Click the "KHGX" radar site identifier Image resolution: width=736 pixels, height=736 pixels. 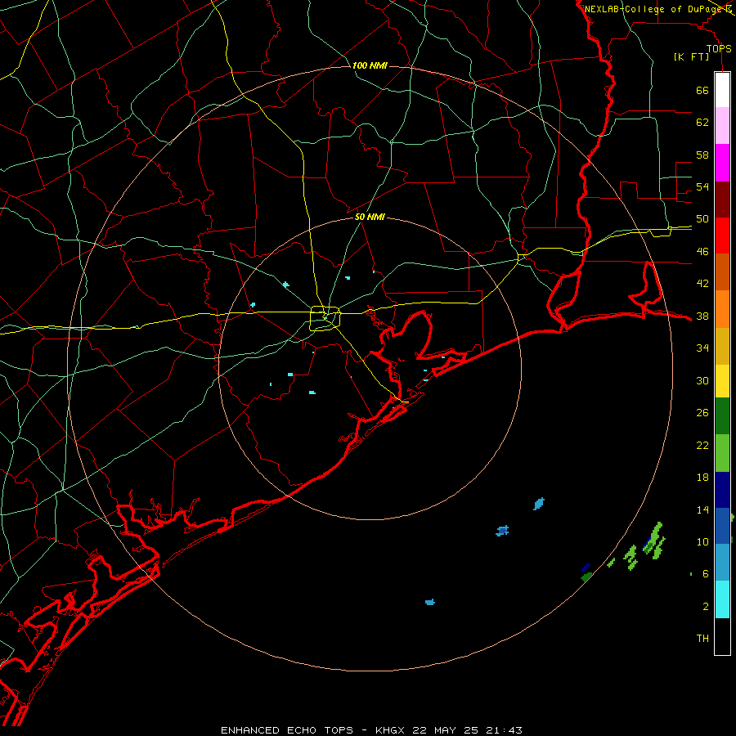tap(389, 730)
